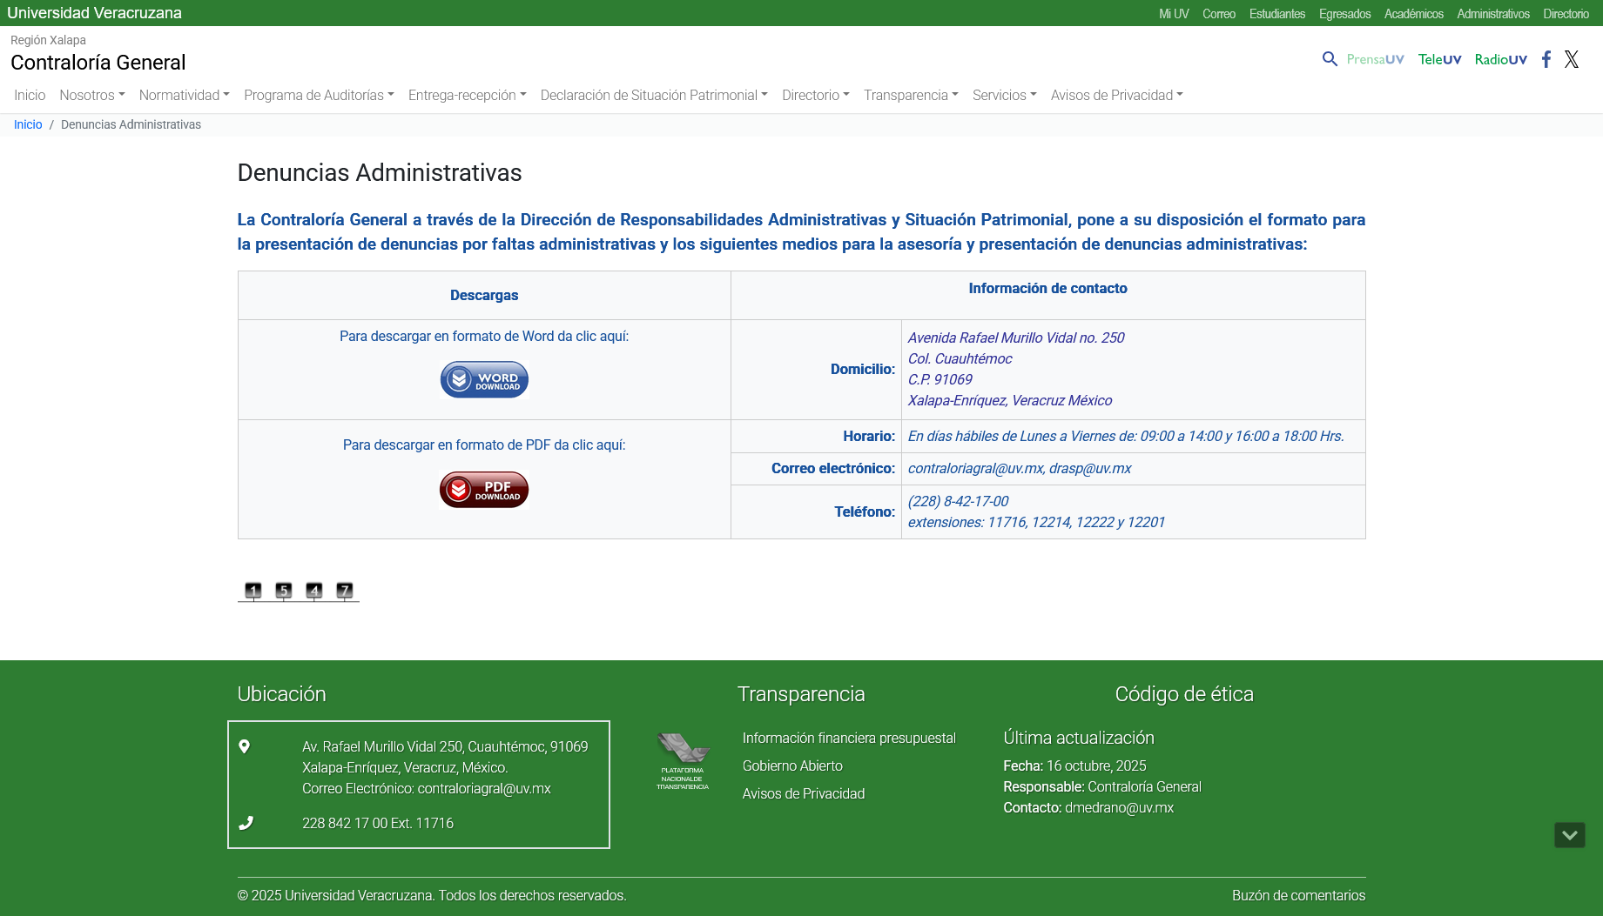Download the Word format file
This screenshot has height=916, width=1603.
[484, 380]
